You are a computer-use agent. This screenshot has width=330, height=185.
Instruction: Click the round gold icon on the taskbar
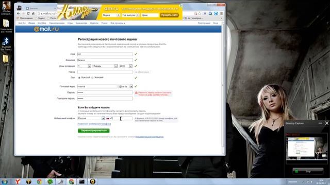[93, 181]
